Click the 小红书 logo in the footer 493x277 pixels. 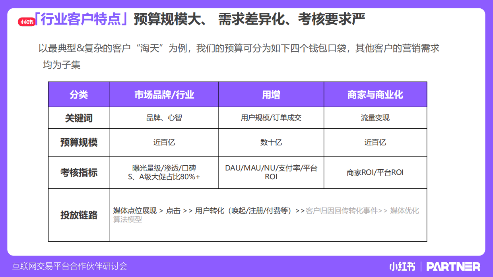point(402,266)
